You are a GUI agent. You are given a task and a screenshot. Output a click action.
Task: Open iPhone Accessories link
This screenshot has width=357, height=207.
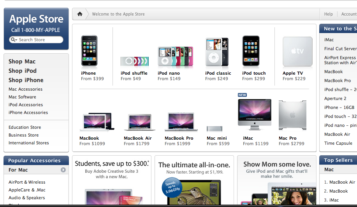click(28, 112)
